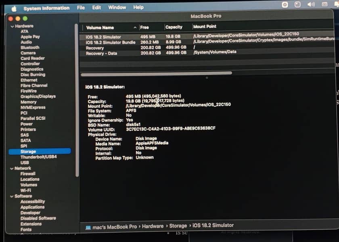Open the Edit menu
This screenshot has height=242, width=339.
coord(96,8)
